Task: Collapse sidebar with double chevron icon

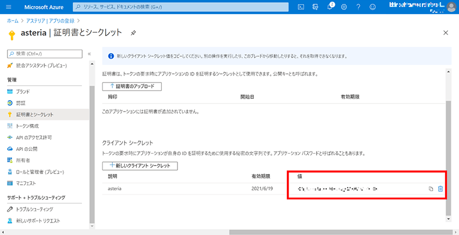Action: [x=90, y=54]
